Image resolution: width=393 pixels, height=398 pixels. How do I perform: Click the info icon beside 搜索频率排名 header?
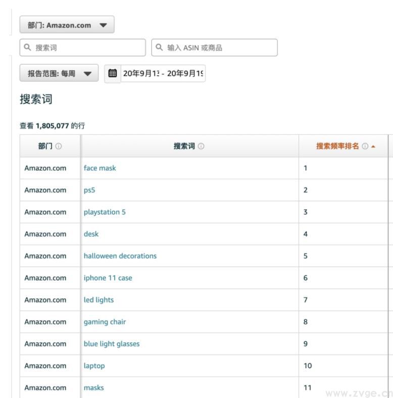[365, 146]
